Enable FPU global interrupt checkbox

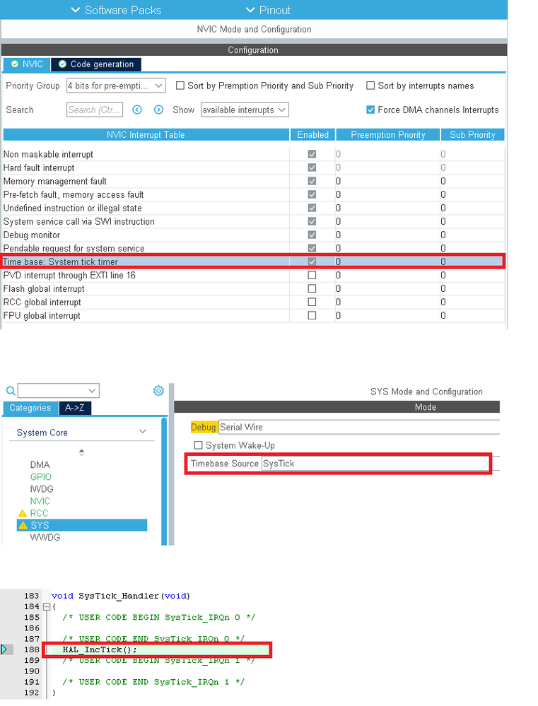[x=312, y=316]
